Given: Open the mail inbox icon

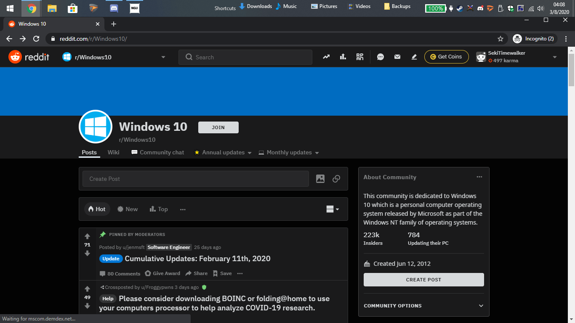Looking at the screenshot, I should pos(397,57).
